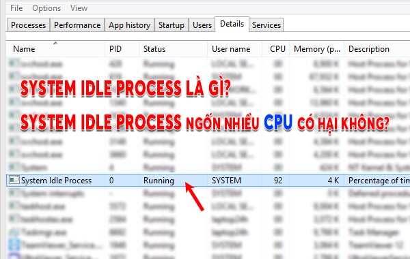This screenshot has width=410, height=259.
Task: Select the Users tab
Action: coord(202,25)
